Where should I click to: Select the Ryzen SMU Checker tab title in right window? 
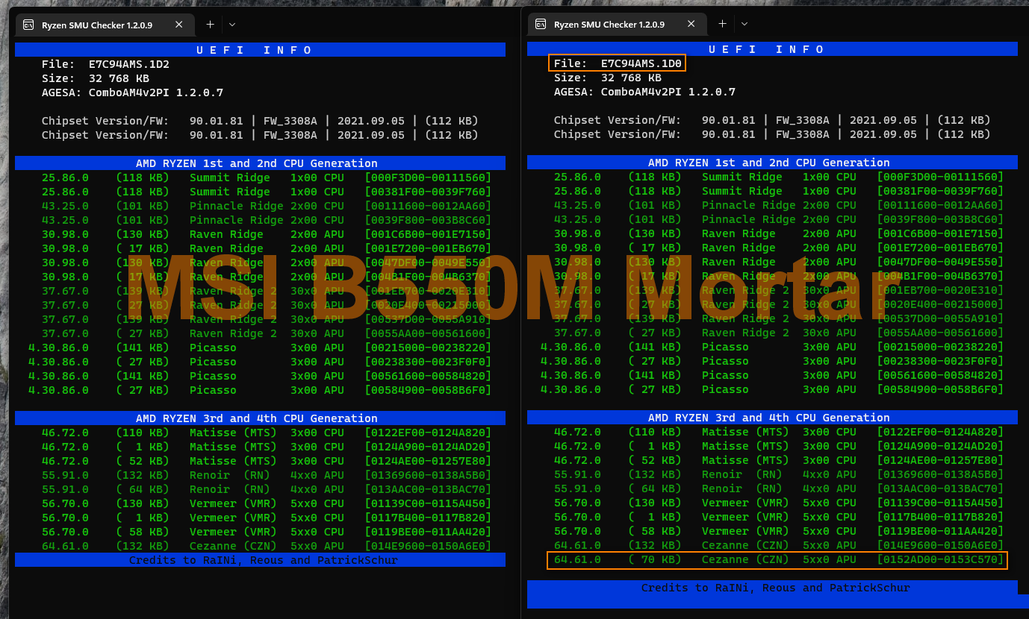[609, 25]
